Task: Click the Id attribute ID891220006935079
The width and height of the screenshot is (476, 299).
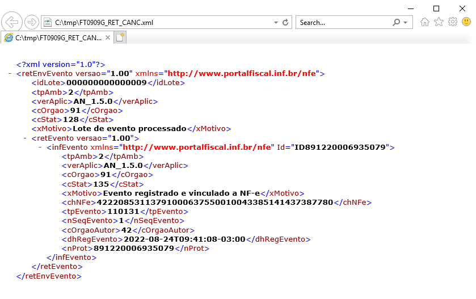Action: click(340, 147)
